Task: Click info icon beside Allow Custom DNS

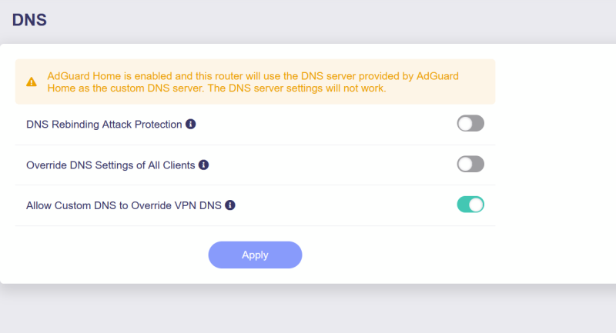Action: point(229,205)
